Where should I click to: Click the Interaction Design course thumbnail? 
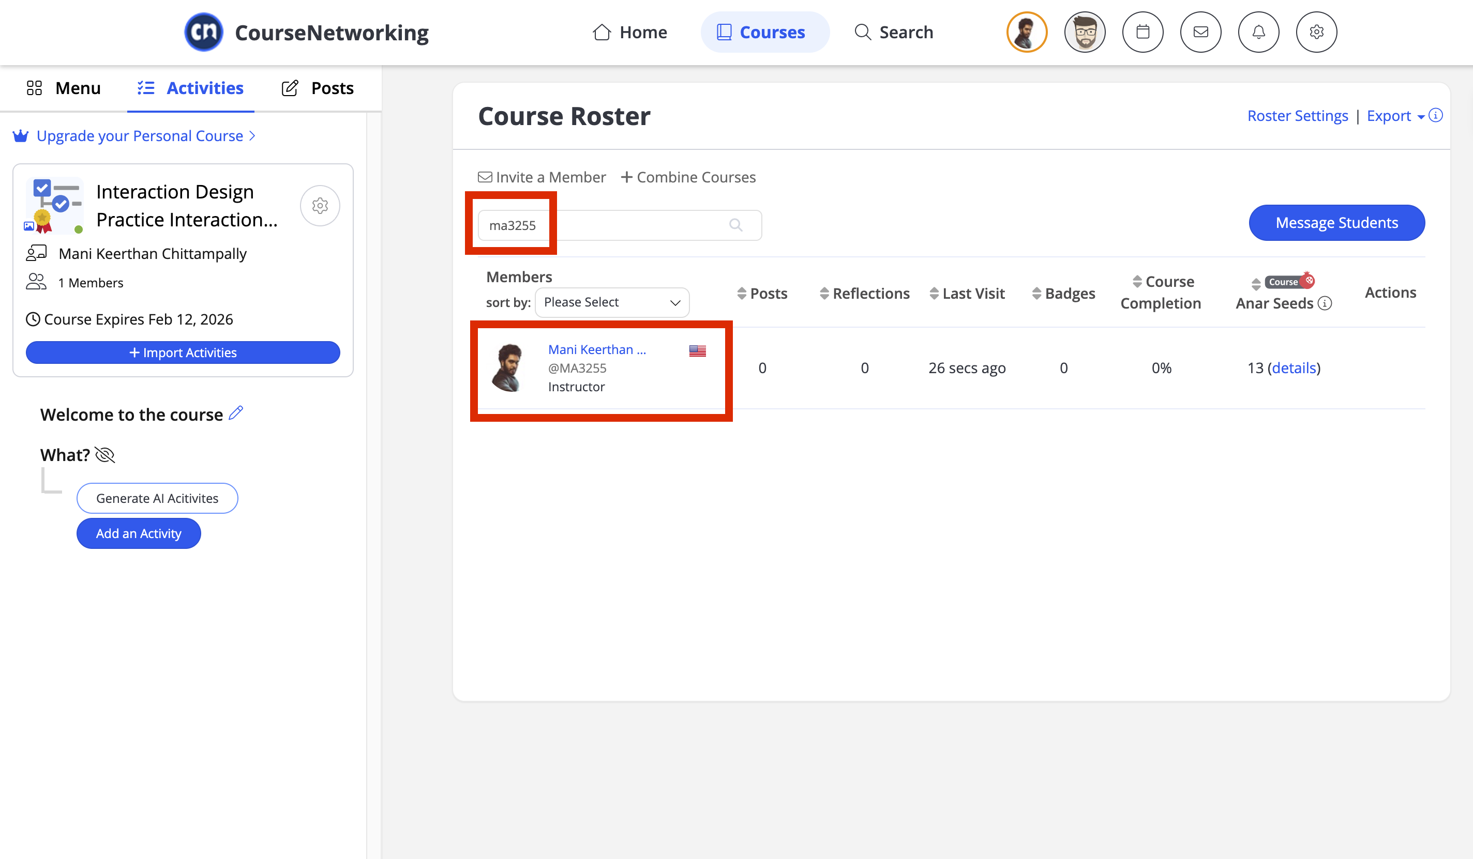(54, 206)
